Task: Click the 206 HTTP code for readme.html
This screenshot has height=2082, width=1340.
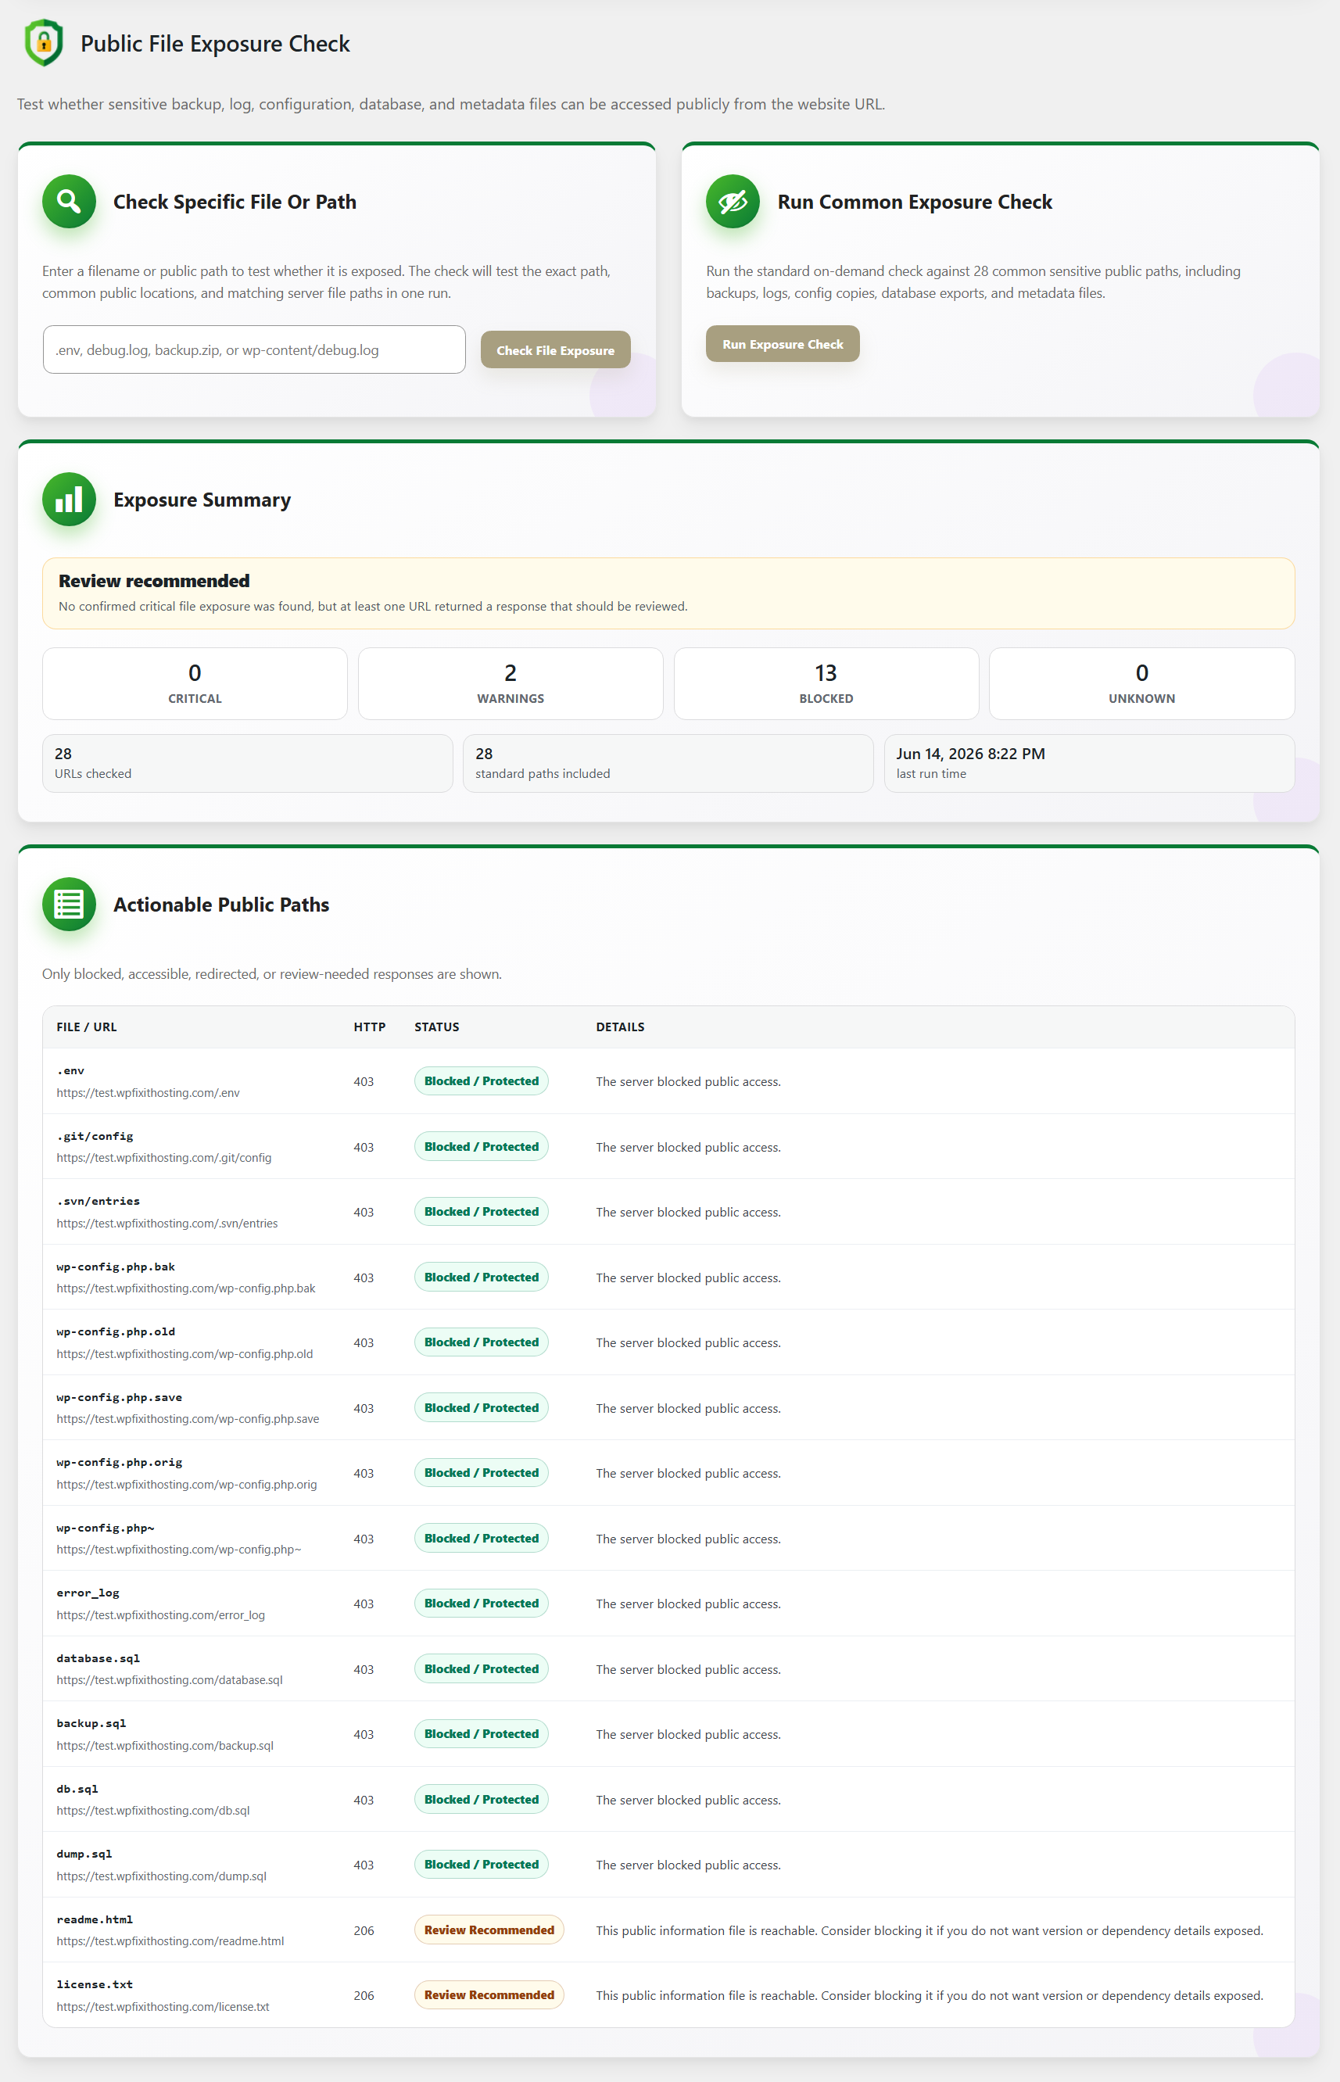Action: point(364,1930)
